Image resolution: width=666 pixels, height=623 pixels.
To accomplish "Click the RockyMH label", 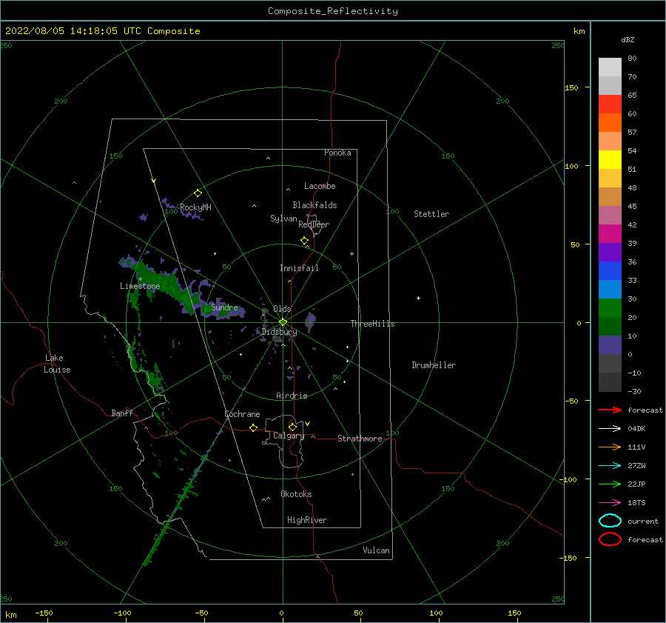I will pyautogui.click(x=195, y=207).
